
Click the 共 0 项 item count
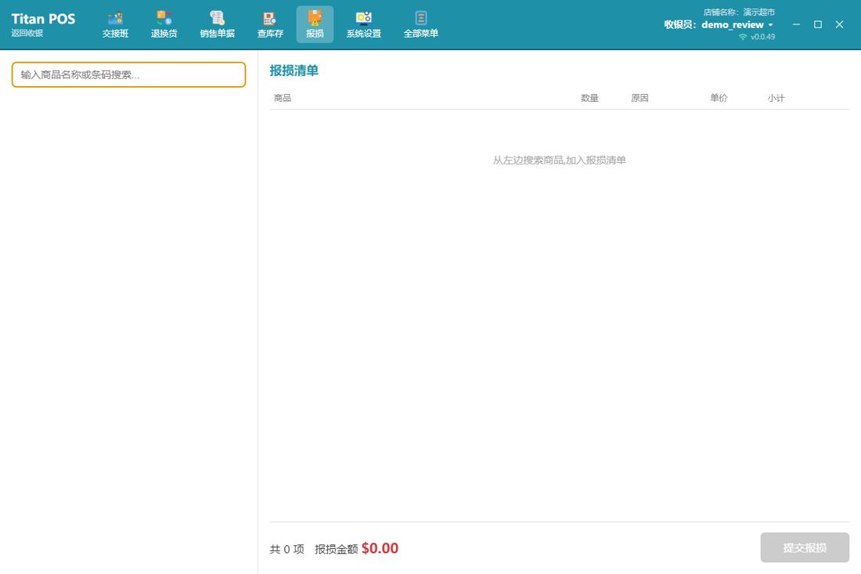pos(286,549)
